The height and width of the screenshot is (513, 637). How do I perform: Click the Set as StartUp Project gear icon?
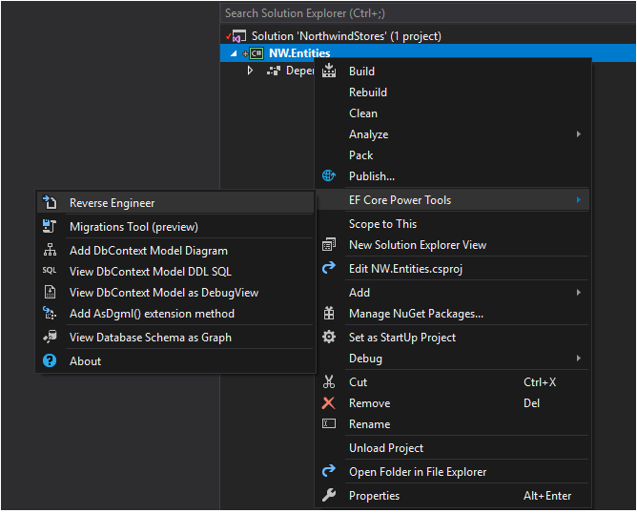pyautogui.click(x=329, y=337)
